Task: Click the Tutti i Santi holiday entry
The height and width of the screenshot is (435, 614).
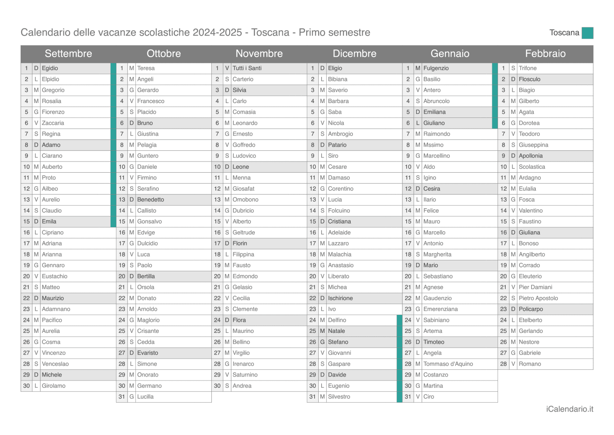Action: coord(247,68)
